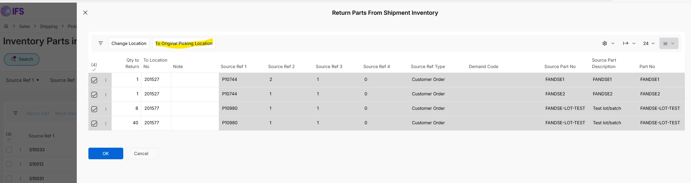Open row menu for quantity 40 line

point(106,124)
